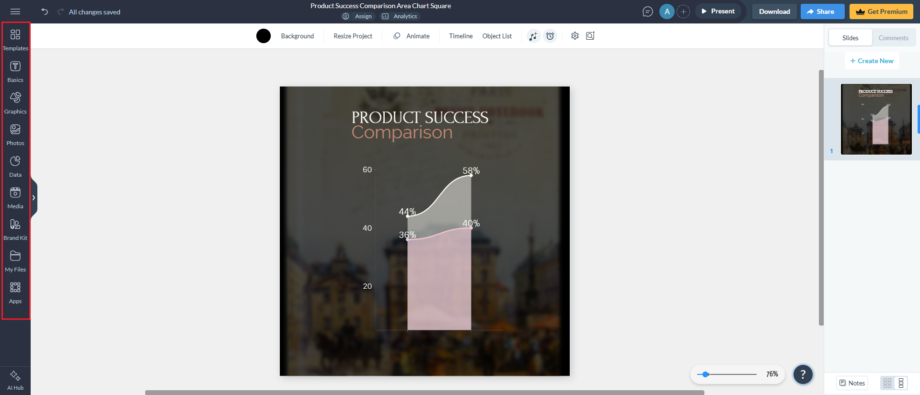Image resolution: width=920 pixels, height=395 pixels.
Task: Open the Brand Kit panel
Action: [15, 229]
